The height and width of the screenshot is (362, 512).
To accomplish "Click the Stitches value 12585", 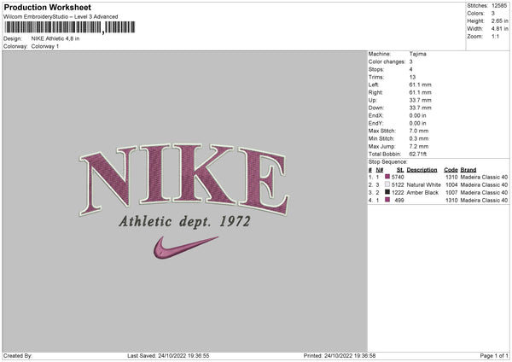I will (x=499, y=6).
